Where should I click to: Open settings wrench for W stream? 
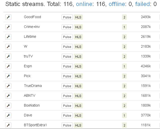[8, 47]
